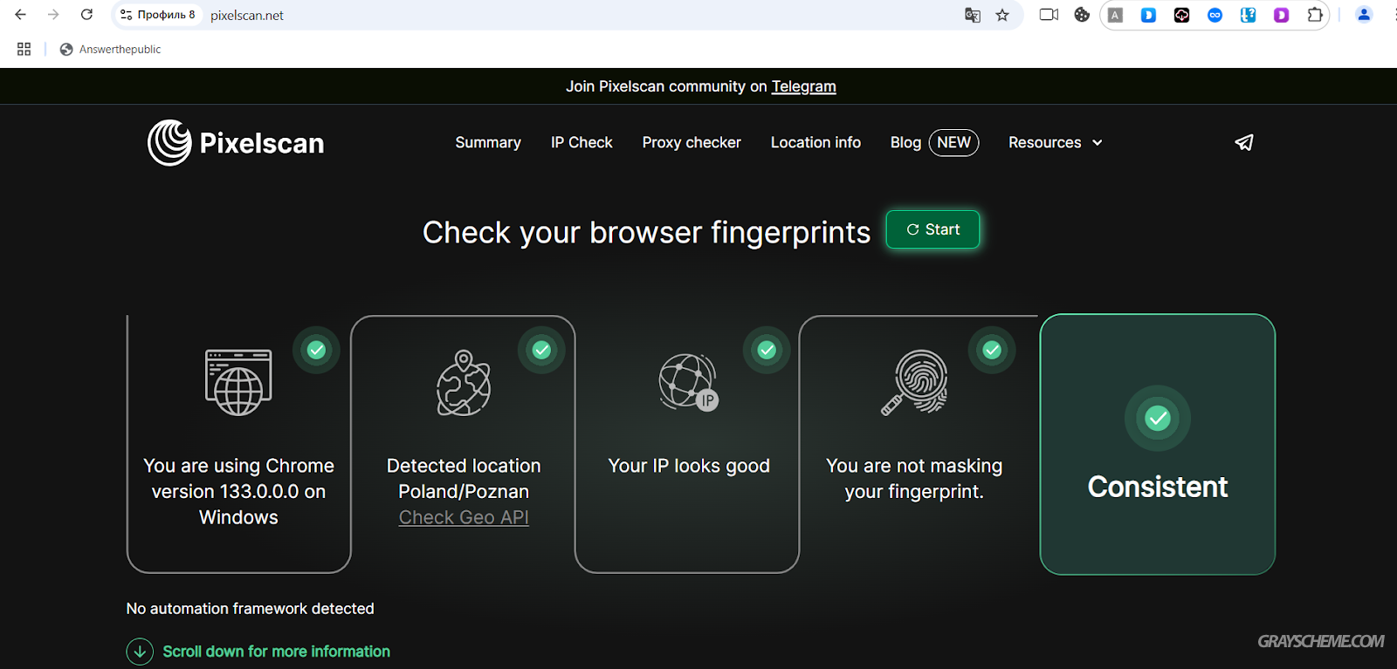The height and width of the screenshot is (669, 1397).
Task: Open the cookie extension icon
Action: tap(1082, 15)
